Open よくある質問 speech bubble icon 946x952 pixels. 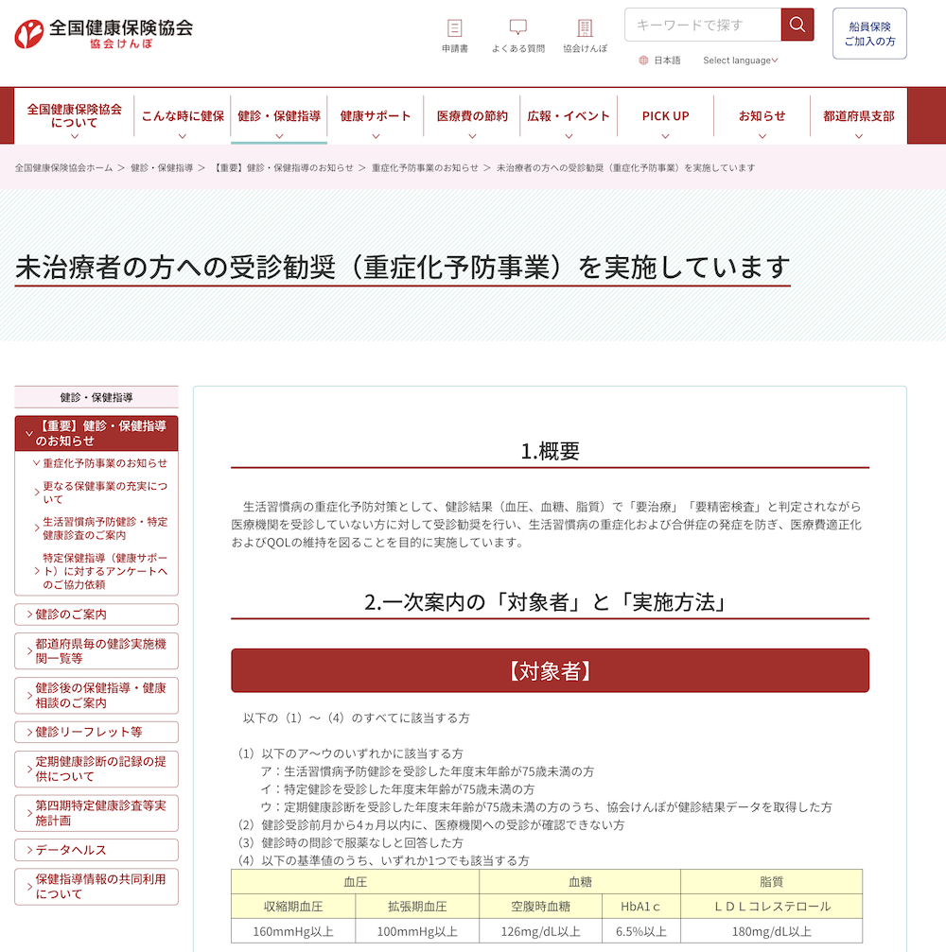517,28
